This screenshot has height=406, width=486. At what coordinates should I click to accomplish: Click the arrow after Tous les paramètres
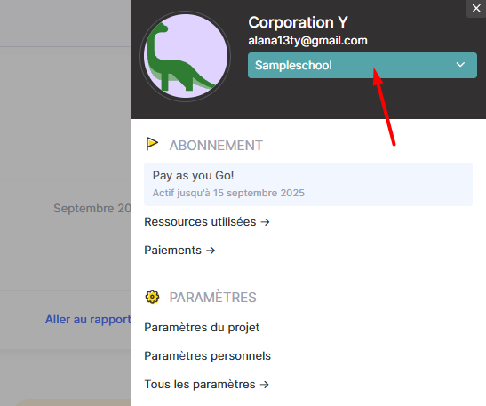coord(265,385)
